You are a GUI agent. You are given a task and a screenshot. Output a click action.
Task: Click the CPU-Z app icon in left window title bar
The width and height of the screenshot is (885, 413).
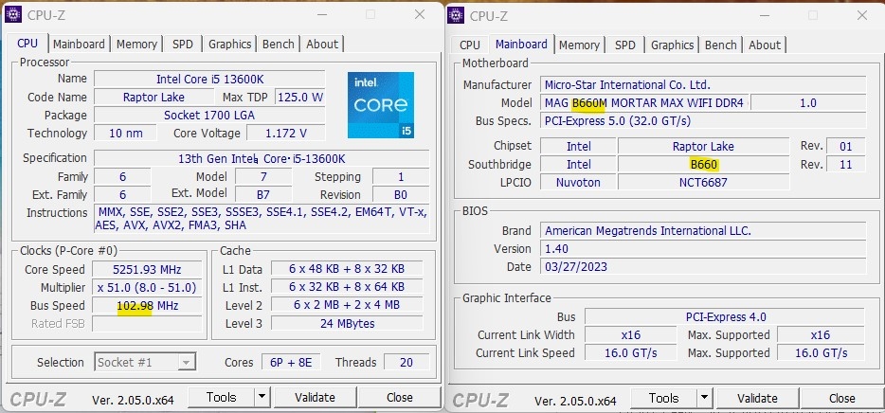tap(13, 14)
